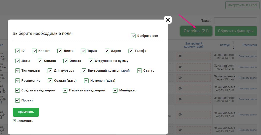Toggle the Отгружено на сумму checkbox
Viewport: 261px width, 135px height.
(x=91, y=61)
